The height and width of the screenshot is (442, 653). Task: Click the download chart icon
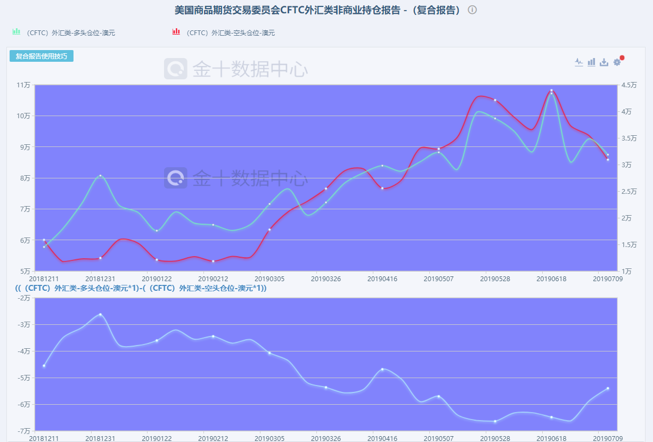(604, 62)
